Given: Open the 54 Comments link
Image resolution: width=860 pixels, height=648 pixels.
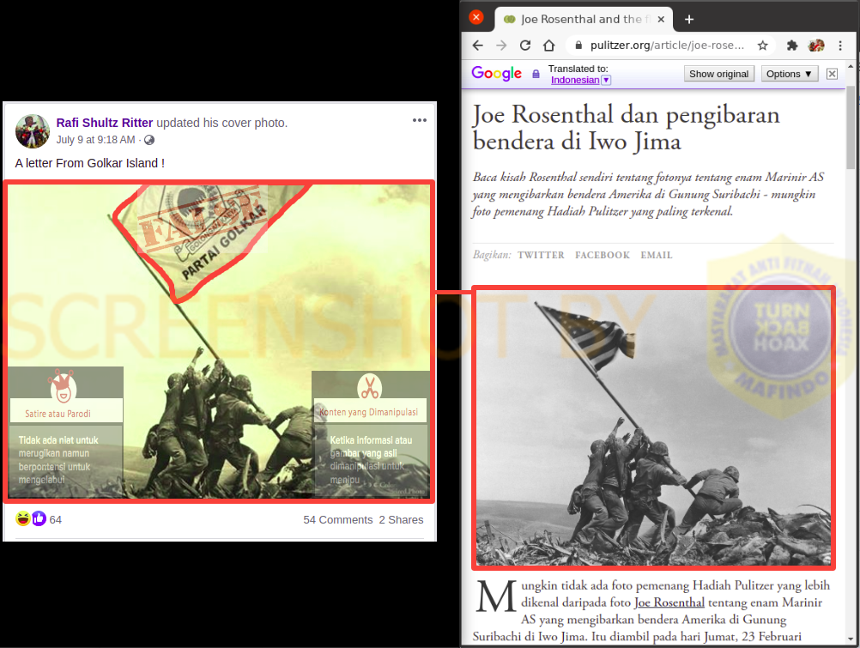Looking at the screenshot, I should [337, 519].
